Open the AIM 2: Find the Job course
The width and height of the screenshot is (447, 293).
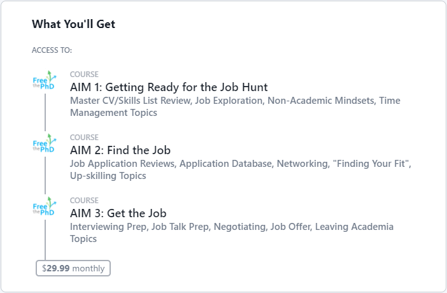coord(120,150)
